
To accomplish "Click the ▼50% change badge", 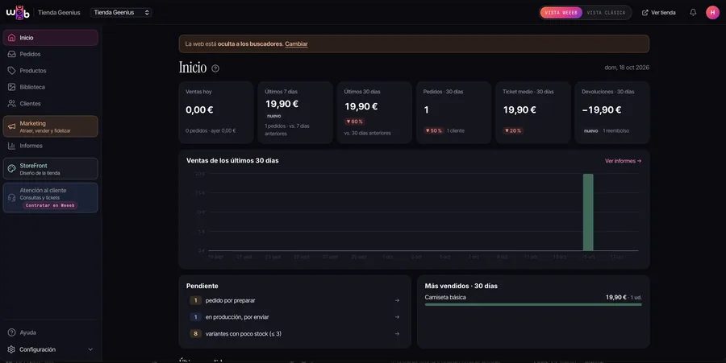I will click(x=434, y=130).
